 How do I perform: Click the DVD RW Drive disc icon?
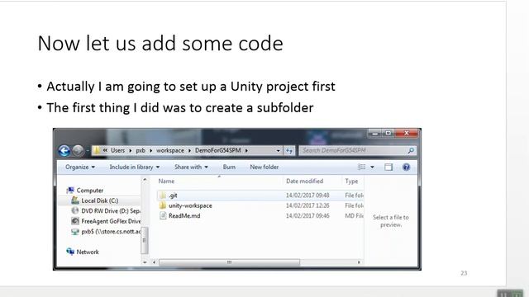(75, 211)
